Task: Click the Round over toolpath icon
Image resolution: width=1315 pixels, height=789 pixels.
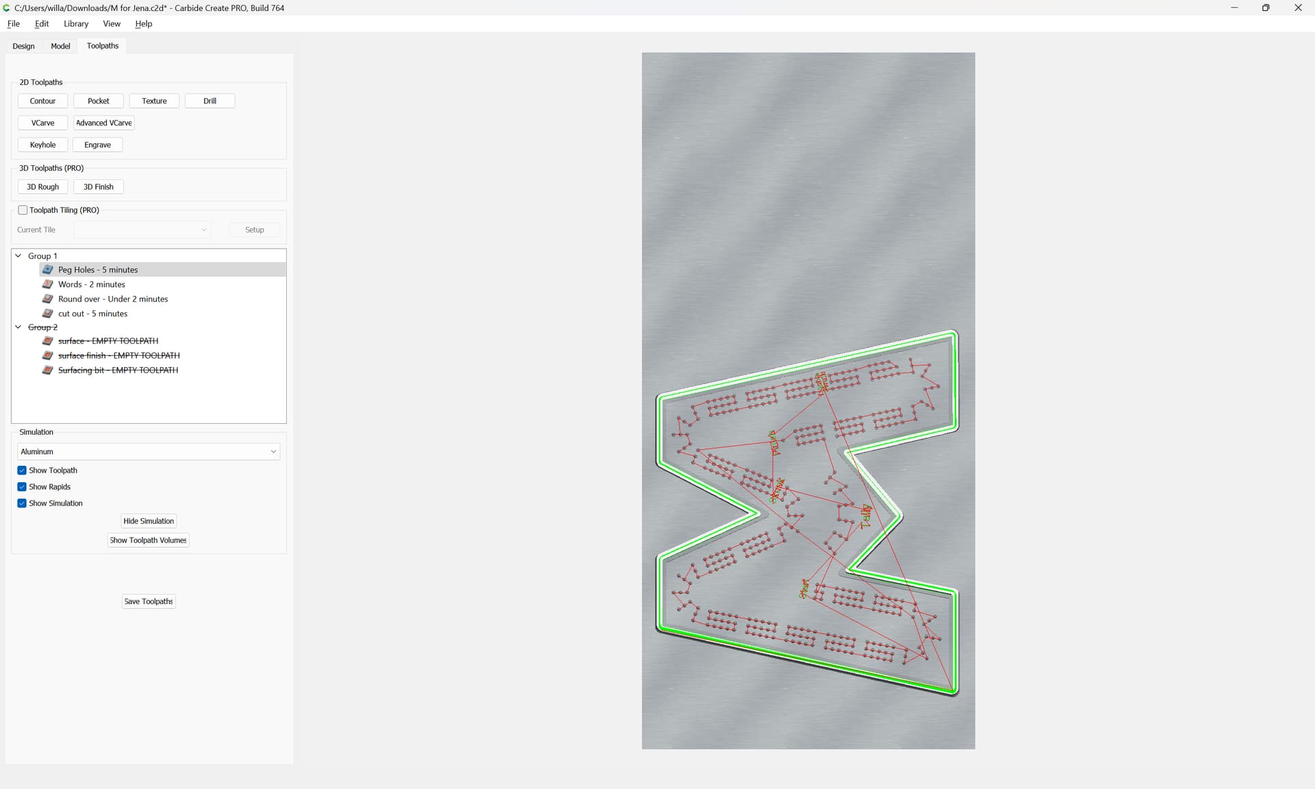Action: click(48, 299)
